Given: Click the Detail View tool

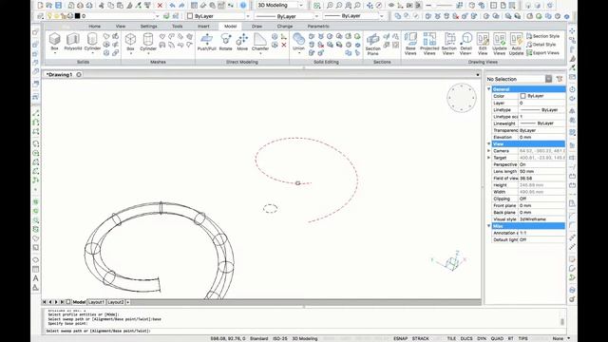Looking at the screenshot, I should 465,44.
